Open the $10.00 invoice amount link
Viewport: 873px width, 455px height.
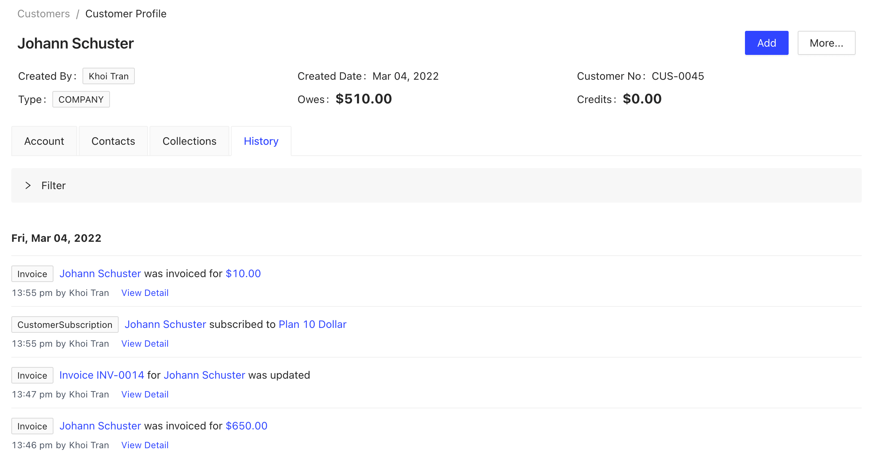click(x=243, y=273)
